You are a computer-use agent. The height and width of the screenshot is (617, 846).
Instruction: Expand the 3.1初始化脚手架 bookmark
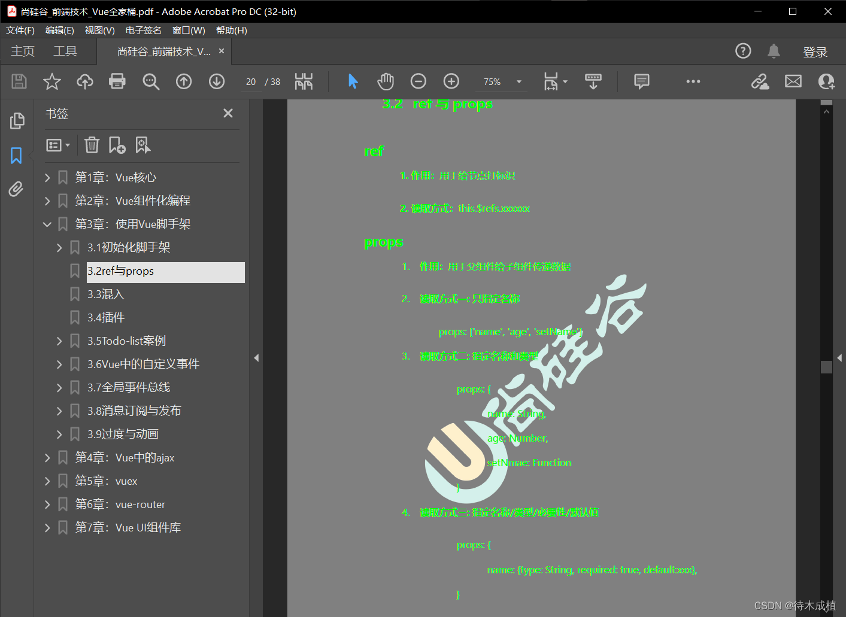pyautogui.click(x=59, y=247)
